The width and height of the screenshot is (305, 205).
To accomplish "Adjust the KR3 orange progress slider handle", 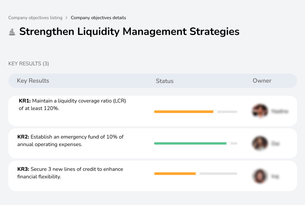I will pos(198,173).
